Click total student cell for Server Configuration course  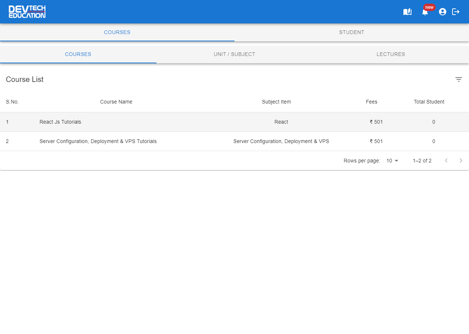434,141
